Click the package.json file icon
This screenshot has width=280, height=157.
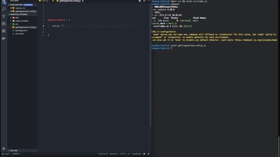pos(14,31)
